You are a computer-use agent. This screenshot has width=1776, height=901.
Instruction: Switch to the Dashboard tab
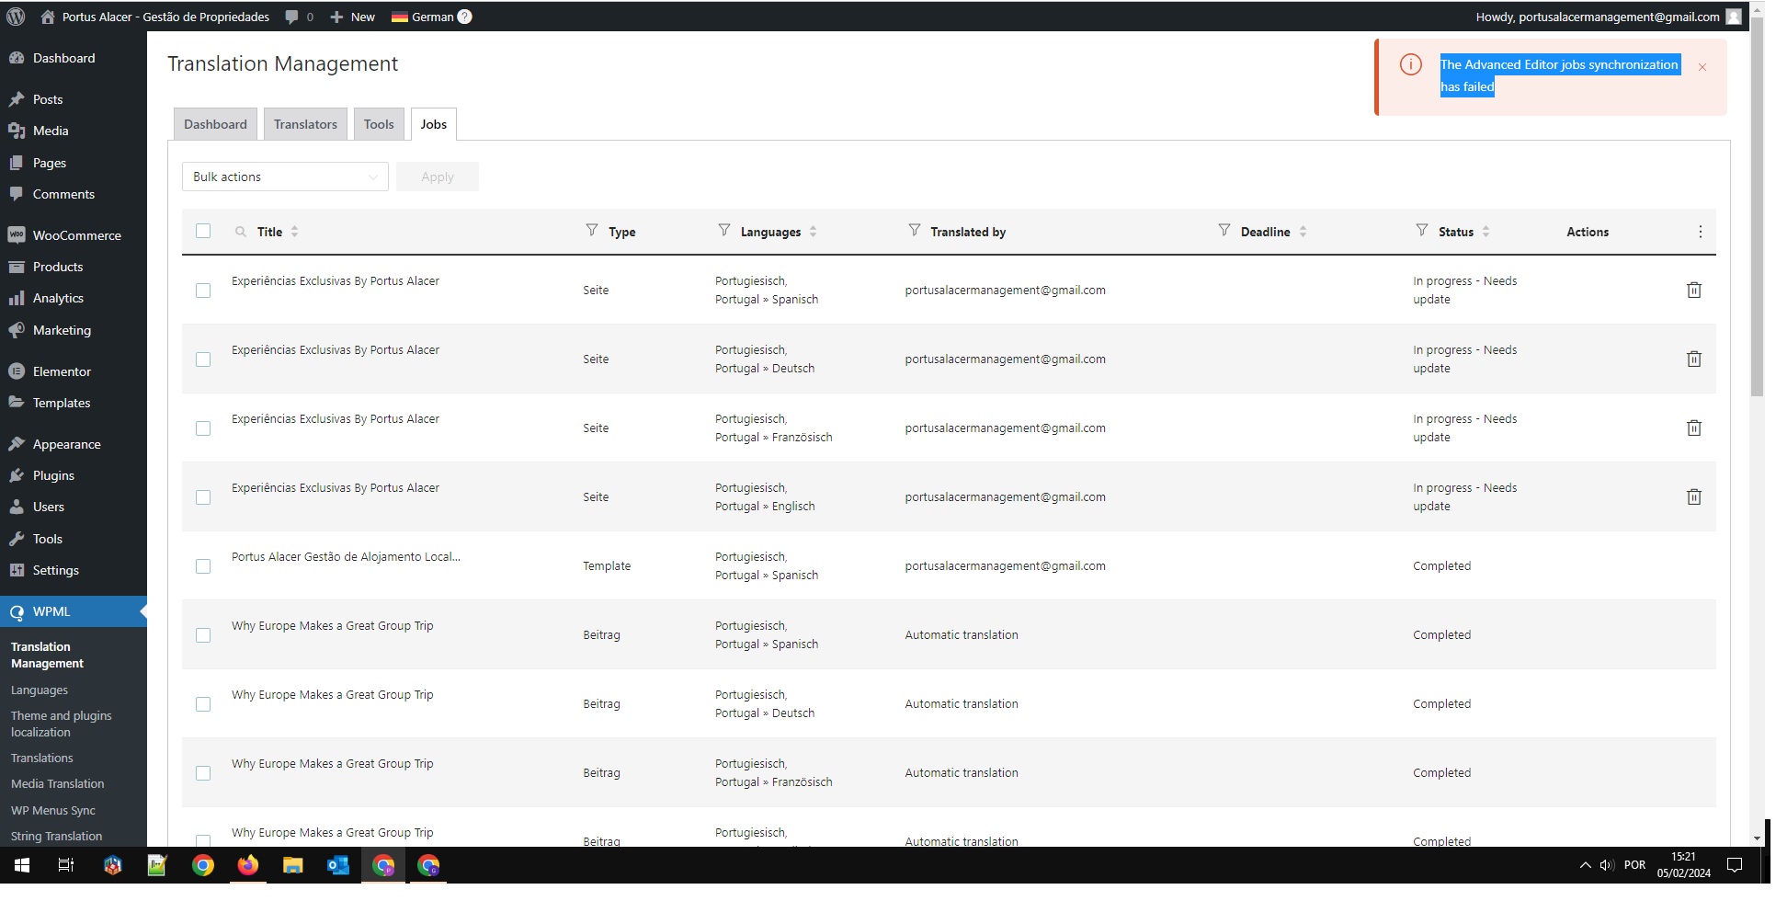(215, 124)
